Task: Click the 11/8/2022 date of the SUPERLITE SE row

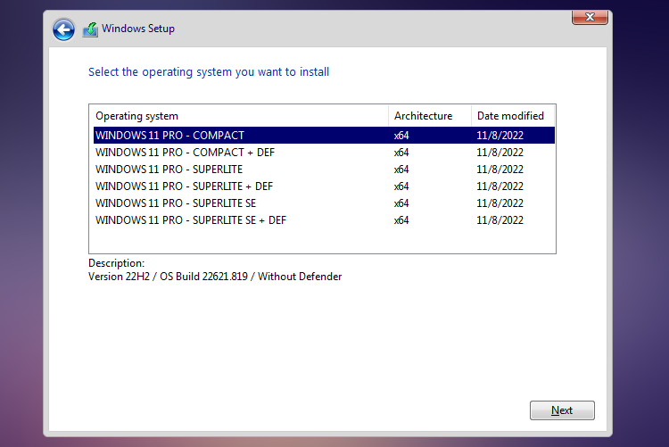Action: point(500,203)
